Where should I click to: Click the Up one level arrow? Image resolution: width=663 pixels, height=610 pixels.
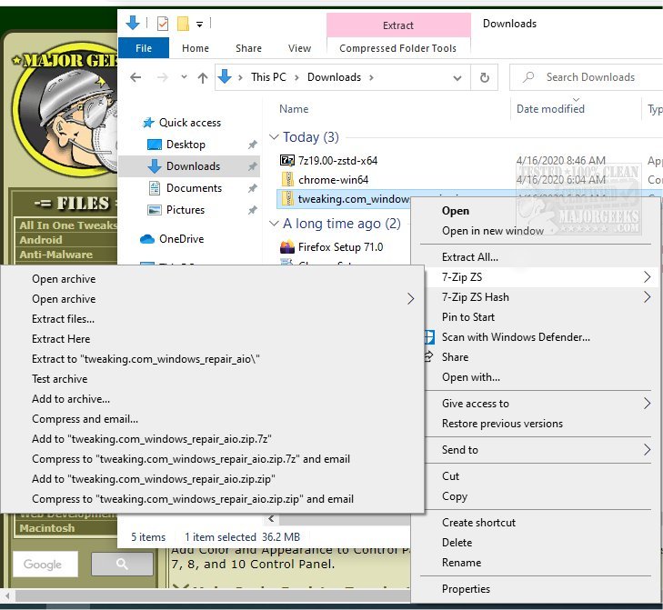click(x=203, y=78)
